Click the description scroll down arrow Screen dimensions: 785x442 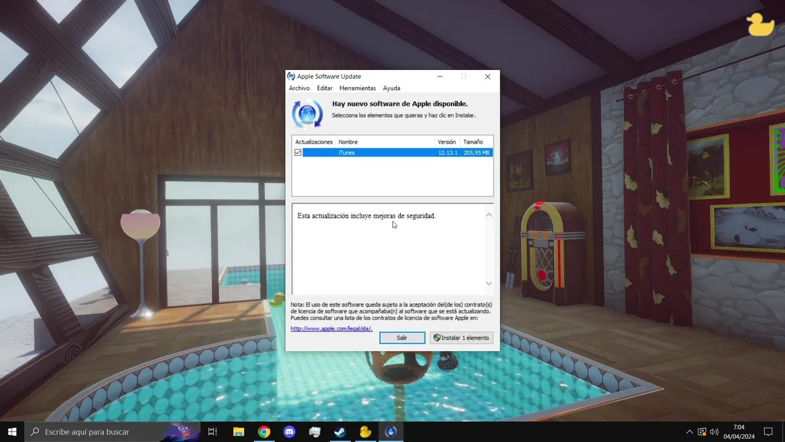pos(489,283)
